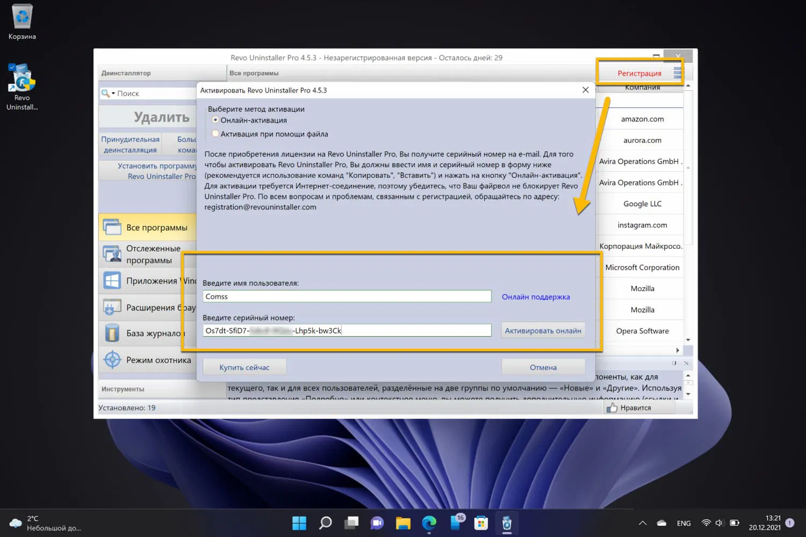The height and width of the screenshot is (537, 806).
Task: Click the Отслеженные программы sidebar icon
Action: pyautogui.click(x=112, y=254)
